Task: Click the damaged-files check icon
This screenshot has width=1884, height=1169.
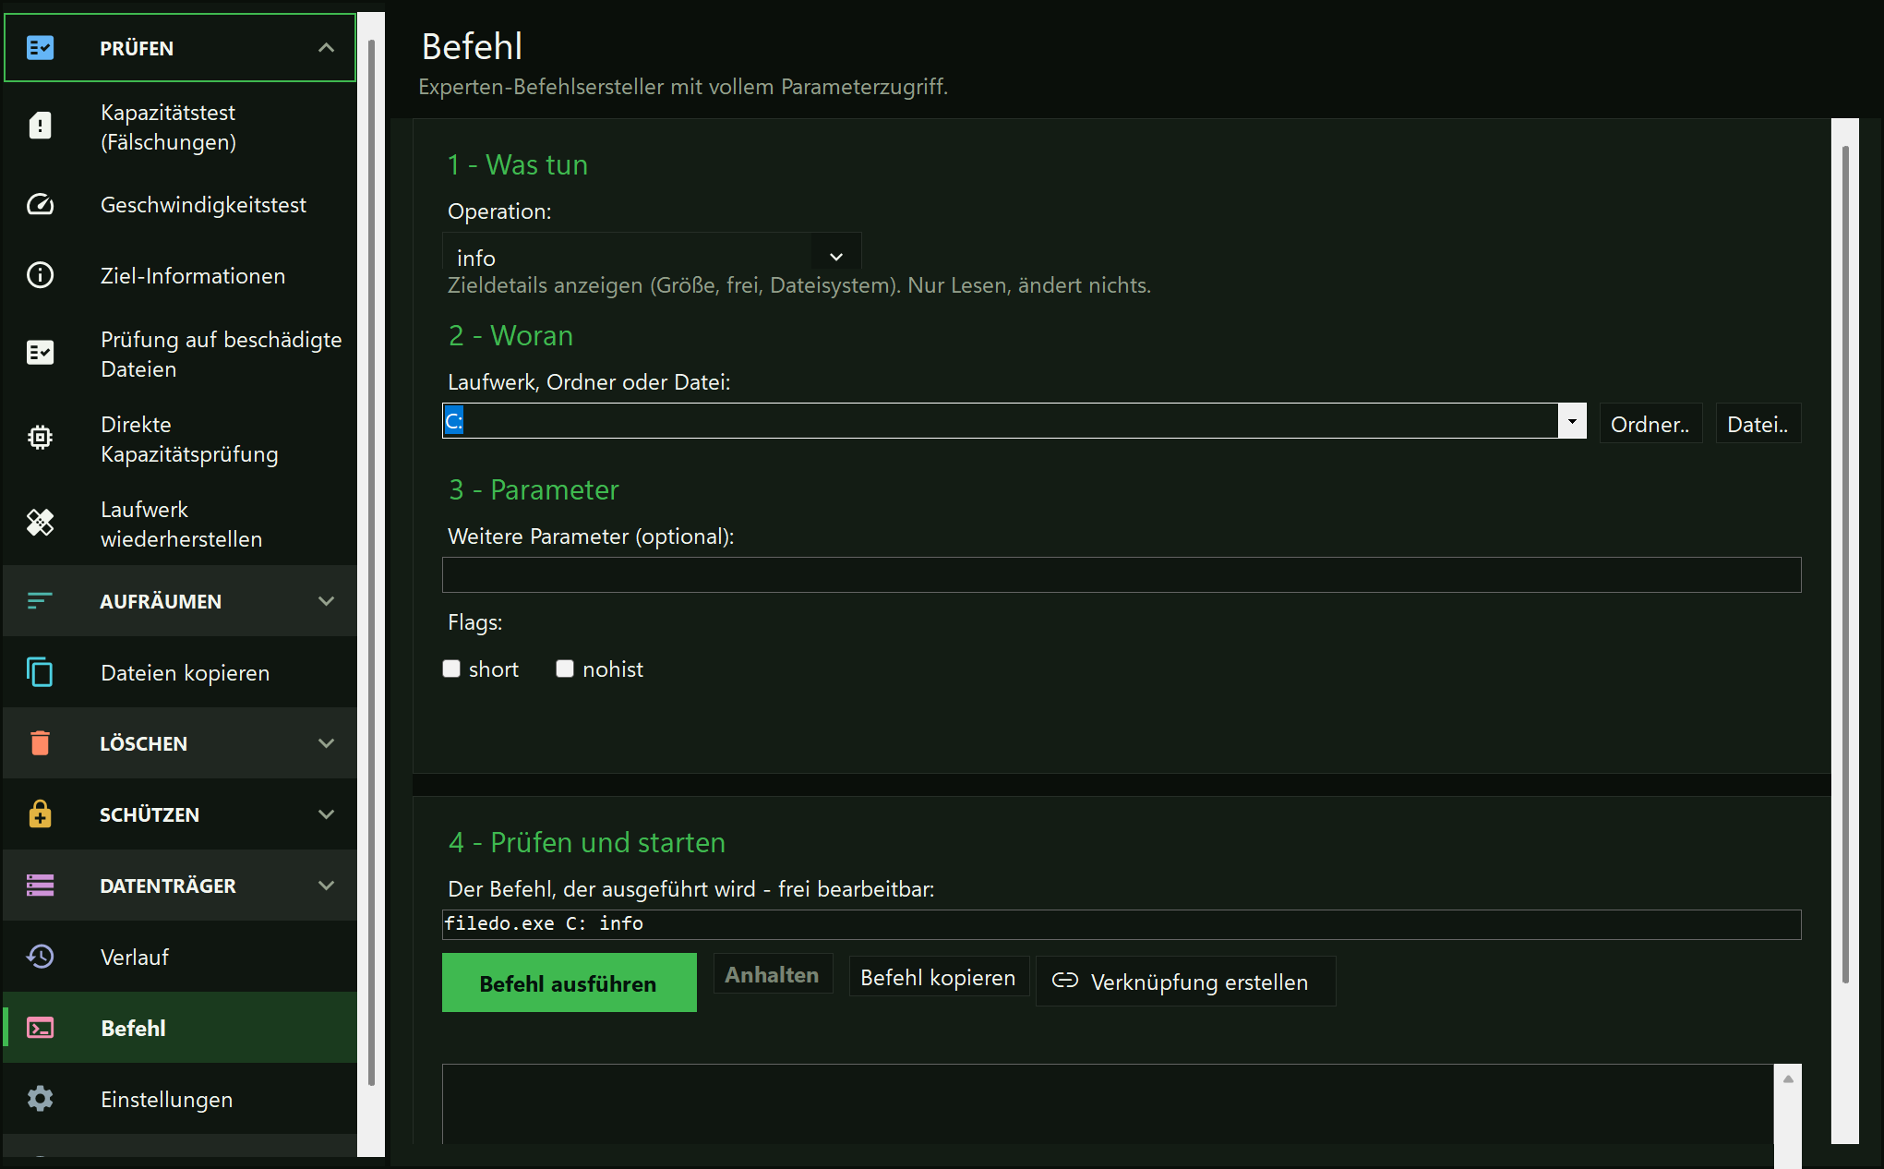Action: (x=40, y=353)
